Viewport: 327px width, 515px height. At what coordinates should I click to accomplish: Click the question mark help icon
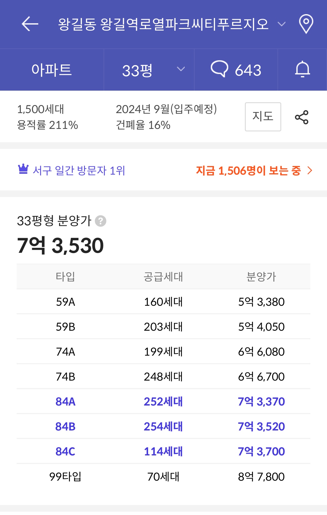(x=100, y=221)
